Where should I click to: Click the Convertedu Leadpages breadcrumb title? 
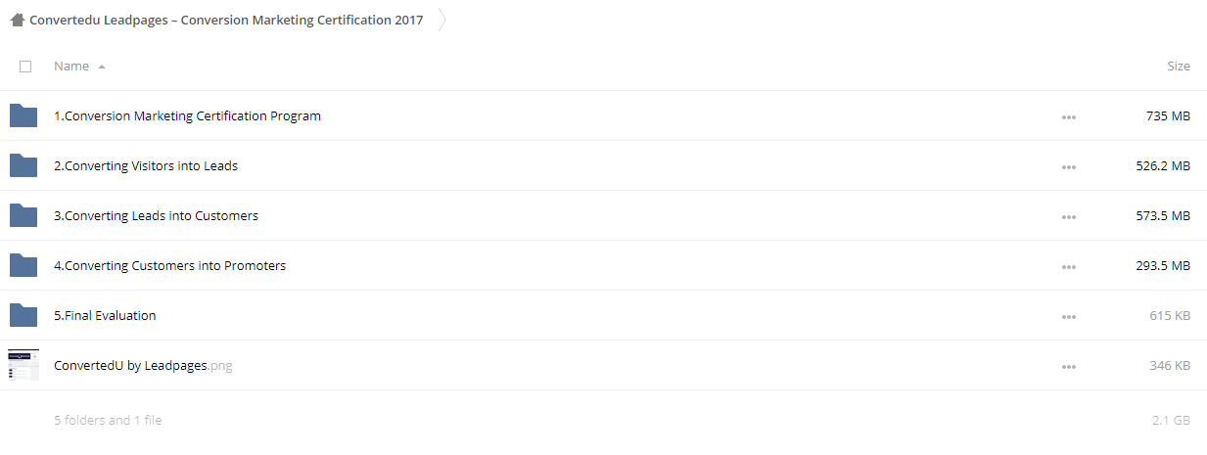point(226,20)
